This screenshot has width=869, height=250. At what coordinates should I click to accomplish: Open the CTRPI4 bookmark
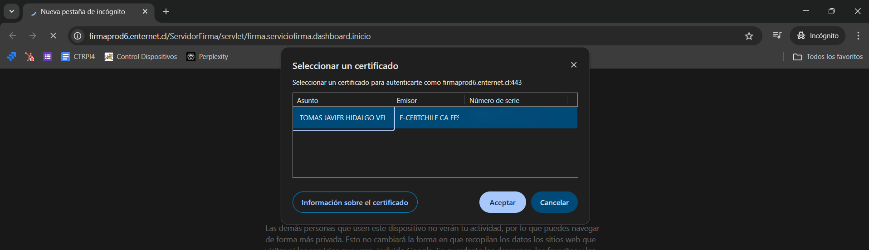[x=78, y=57]
